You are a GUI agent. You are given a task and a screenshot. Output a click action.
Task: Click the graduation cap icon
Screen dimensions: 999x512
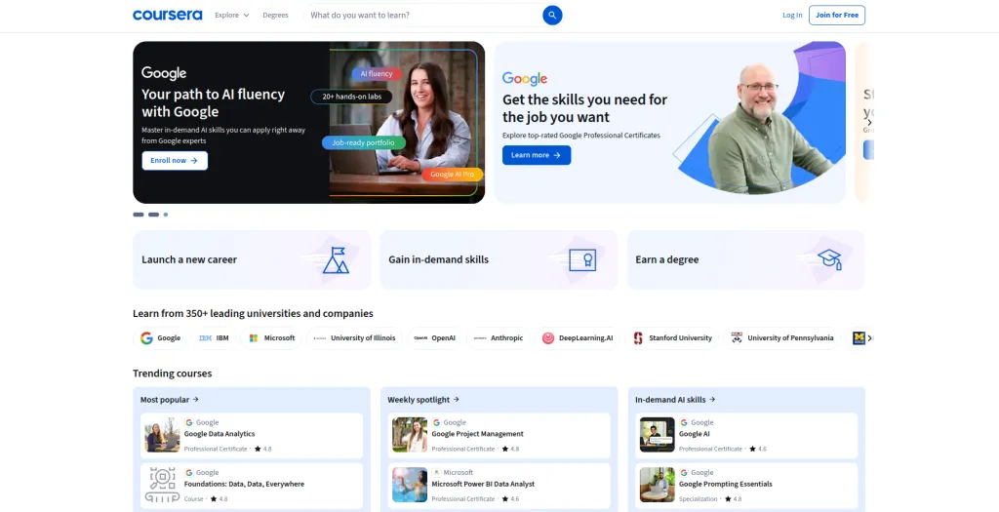point(830,259)
